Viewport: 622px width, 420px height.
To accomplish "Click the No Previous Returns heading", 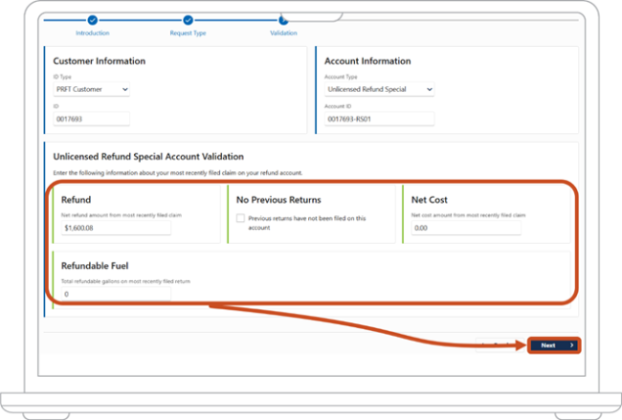I will point(278,200).
